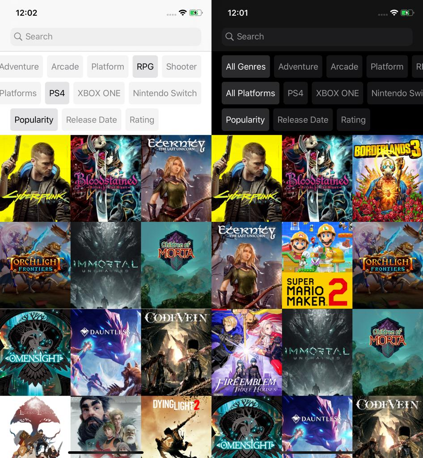Screen dimensions: 423x458
Task: Filter by Nintendo Switch on light screen
Action: coord(165,93)
